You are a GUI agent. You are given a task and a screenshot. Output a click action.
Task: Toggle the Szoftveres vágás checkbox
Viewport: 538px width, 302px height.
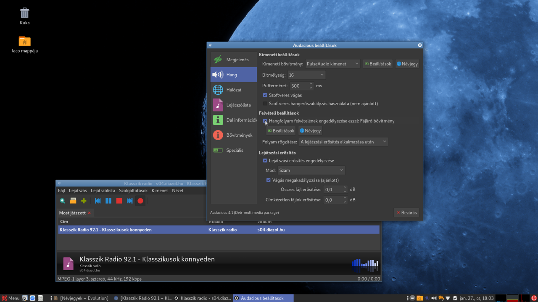click(265, 95)
